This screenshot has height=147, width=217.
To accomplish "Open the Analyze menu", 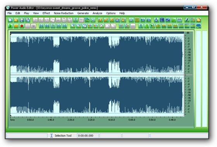I will 97,13.
